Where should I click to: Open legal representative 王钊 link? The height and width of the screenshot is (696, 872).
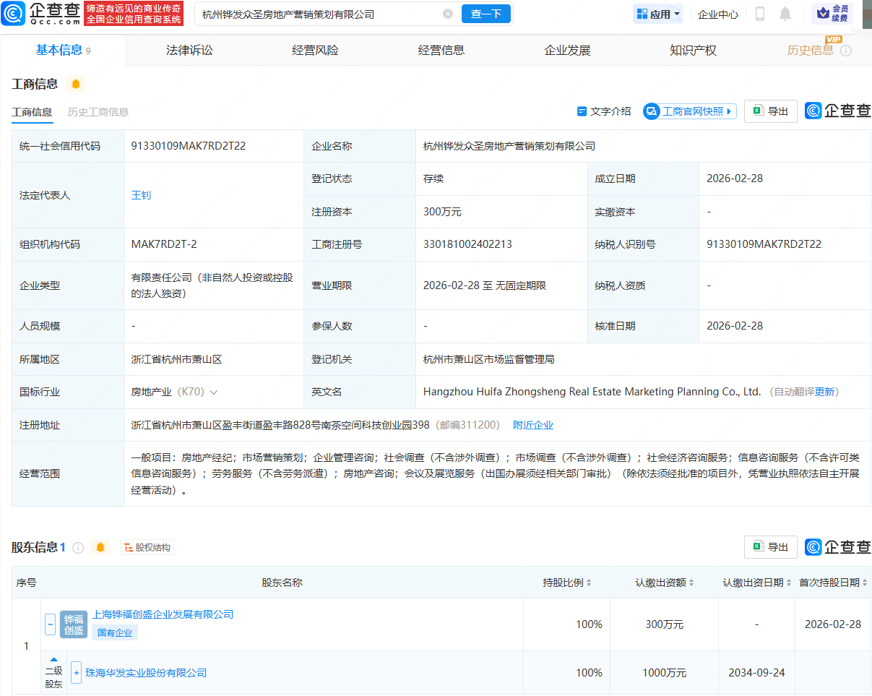click(141, 195)
